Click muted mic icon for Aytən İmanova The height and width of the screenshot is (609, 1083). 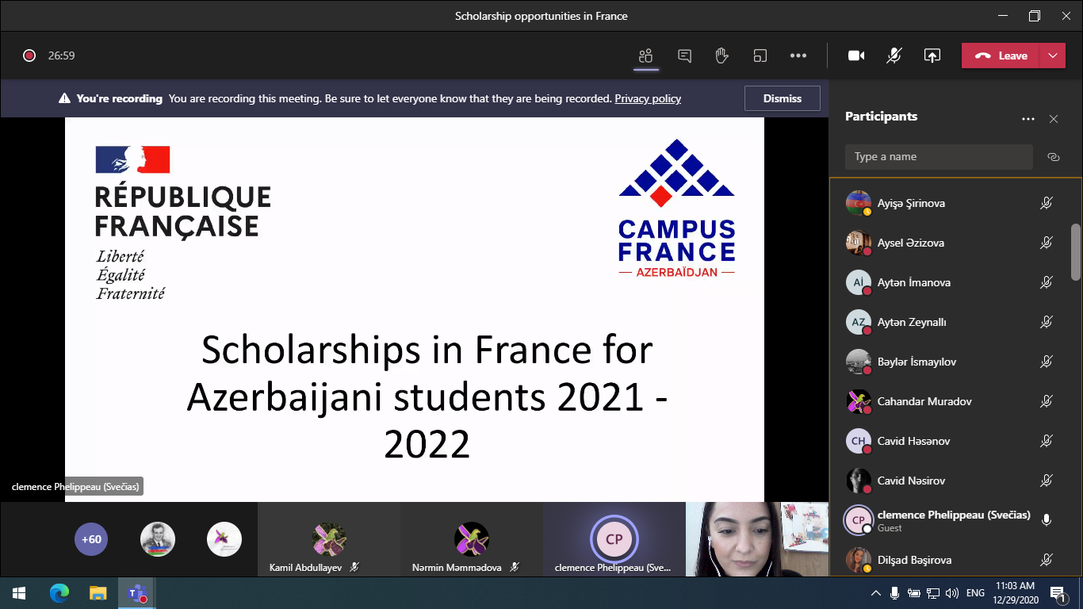tap(1047, 282)
